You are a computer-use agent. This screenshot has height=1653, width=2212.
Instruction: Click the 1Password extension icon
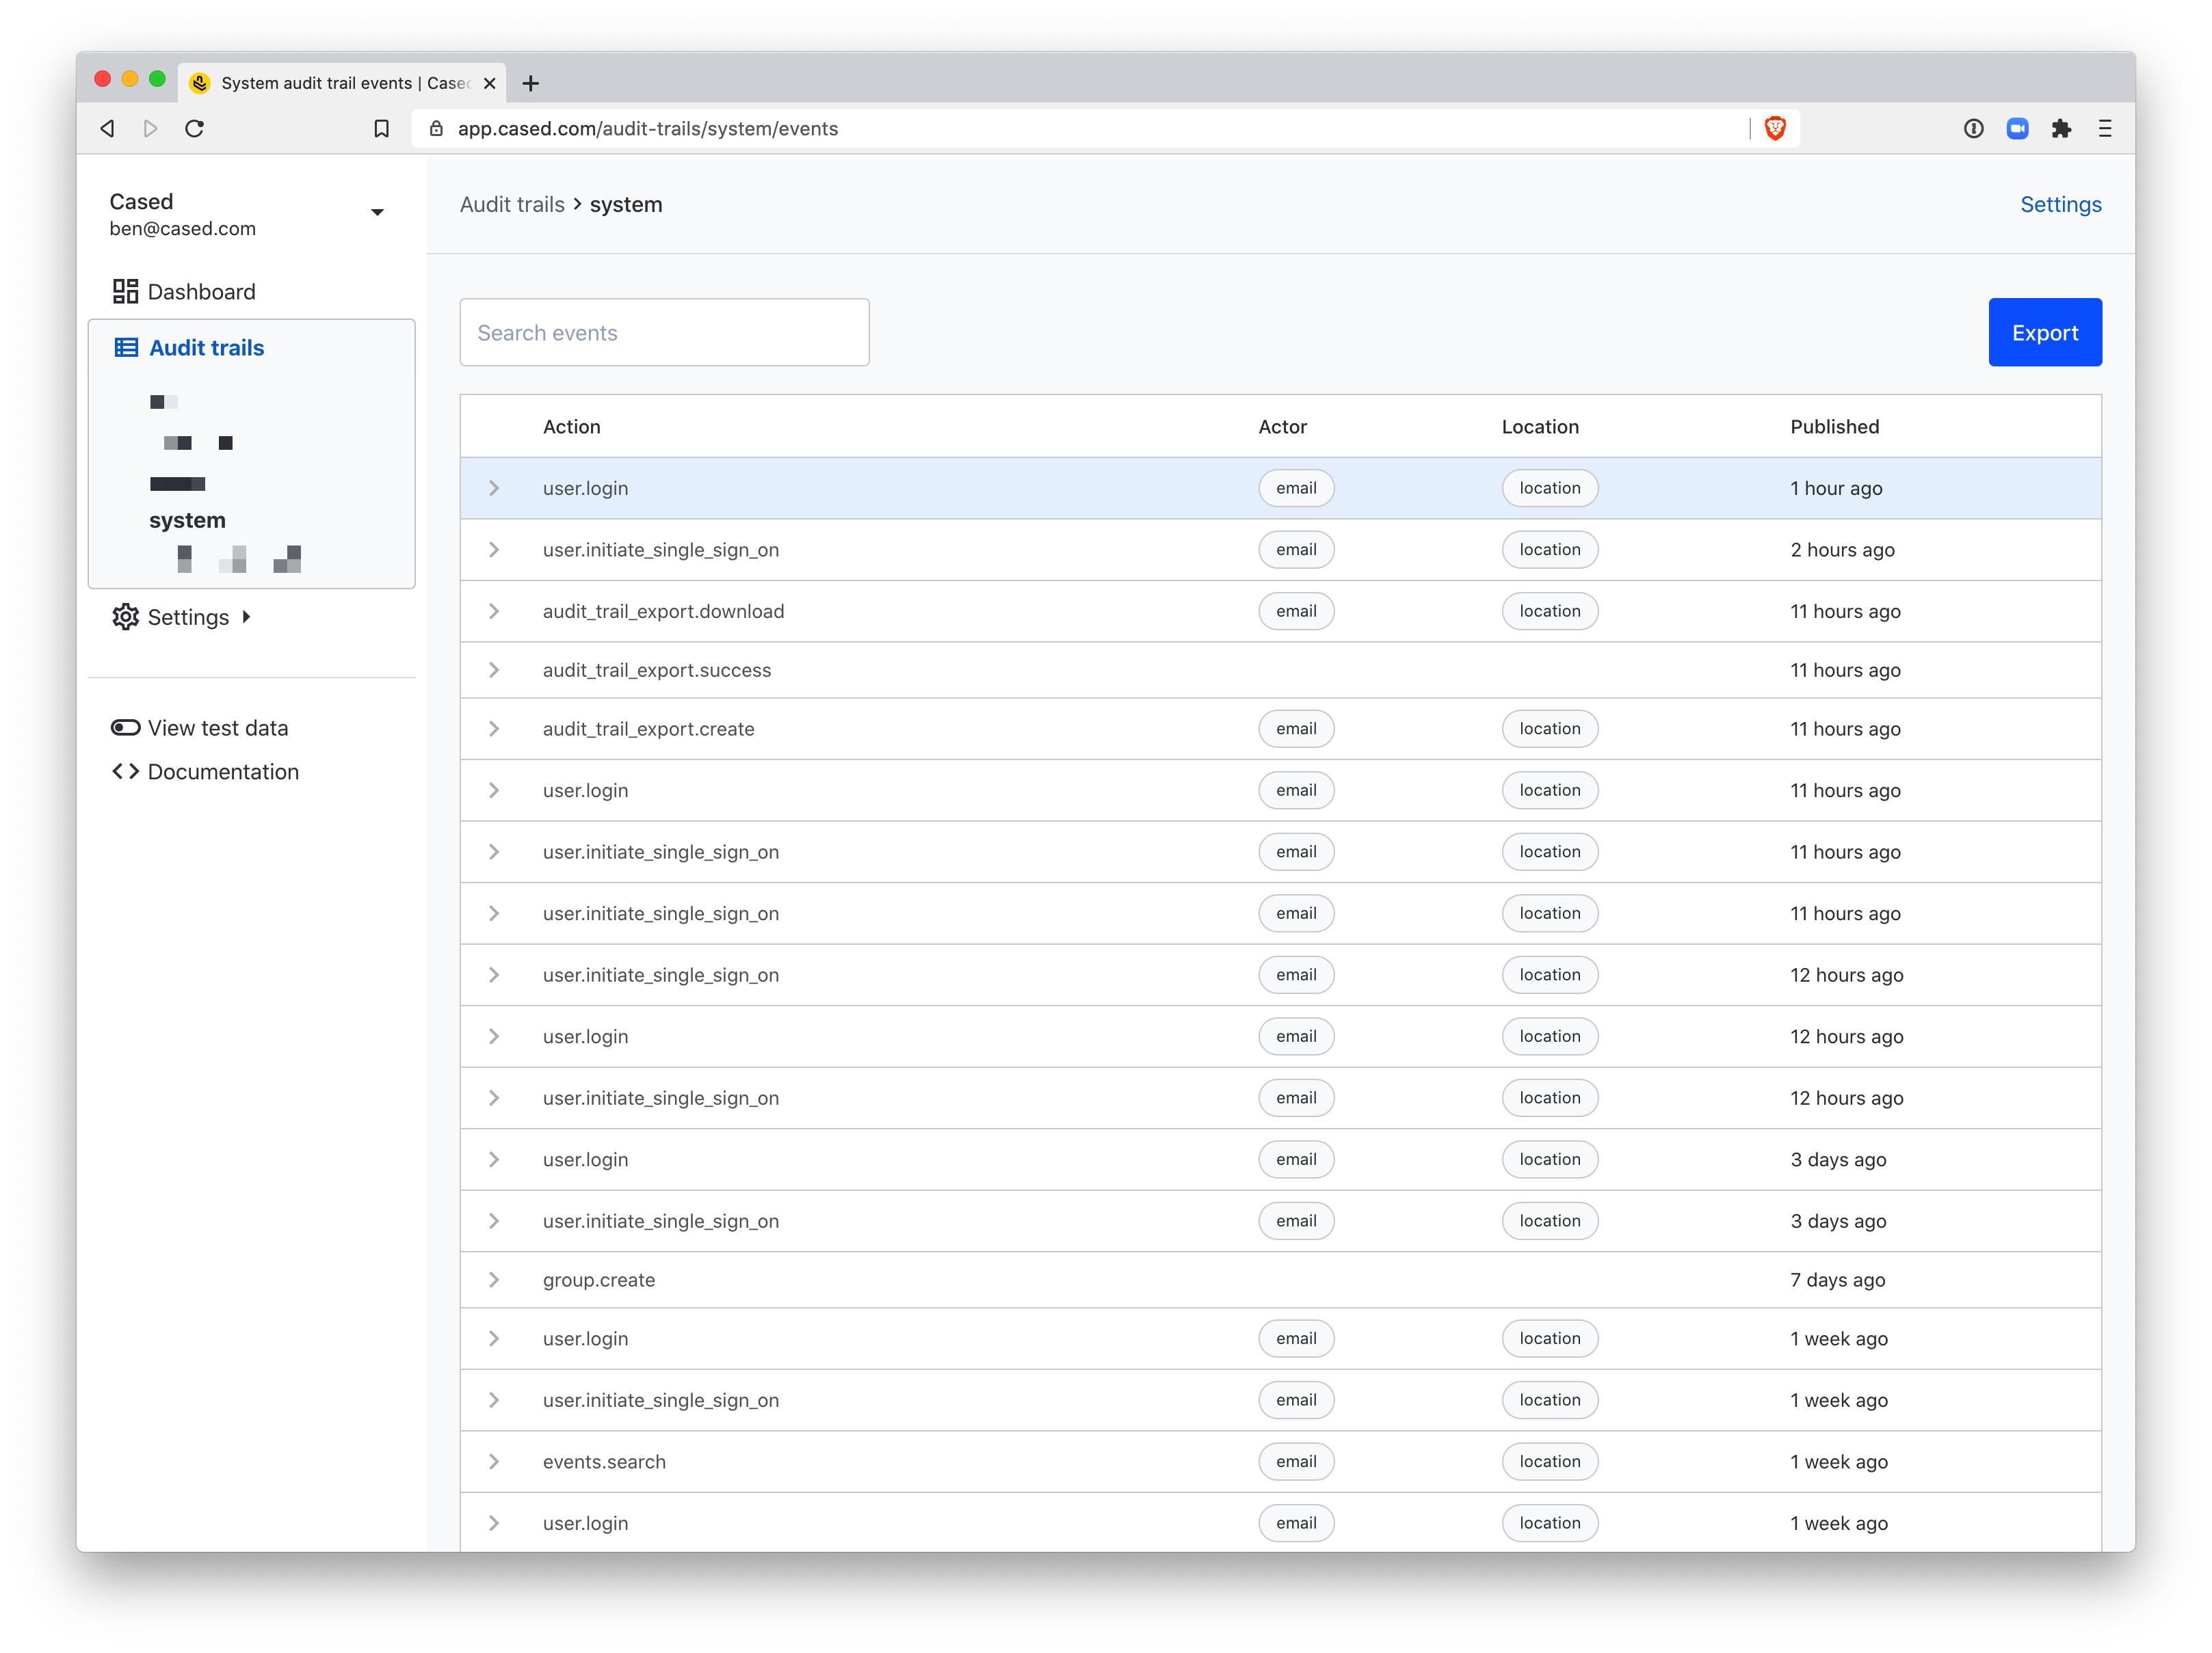tap(1973, 128)
